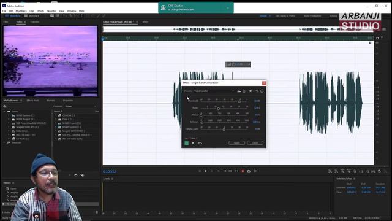Switch to Multitrack editor view
Screen dimensions: 392x221
click(x=32, y=16)
